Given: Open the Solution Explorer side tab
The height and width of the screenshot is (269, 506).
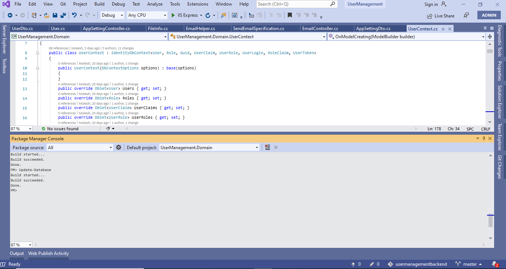Looking at the screenshot, I should pos(500,102).
